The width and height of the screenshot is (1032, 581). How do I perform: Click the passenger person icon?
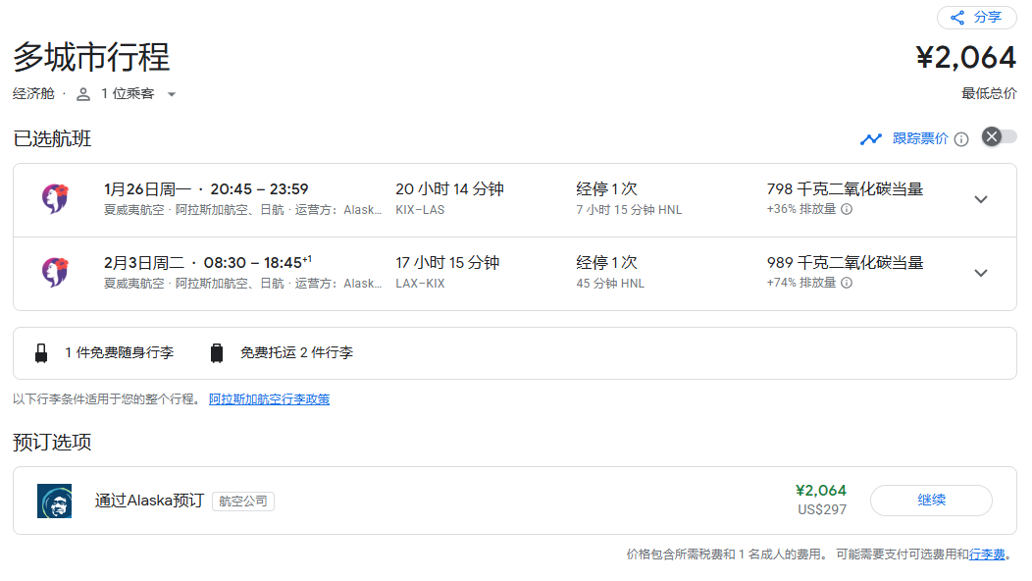click(x=83, y=94)
